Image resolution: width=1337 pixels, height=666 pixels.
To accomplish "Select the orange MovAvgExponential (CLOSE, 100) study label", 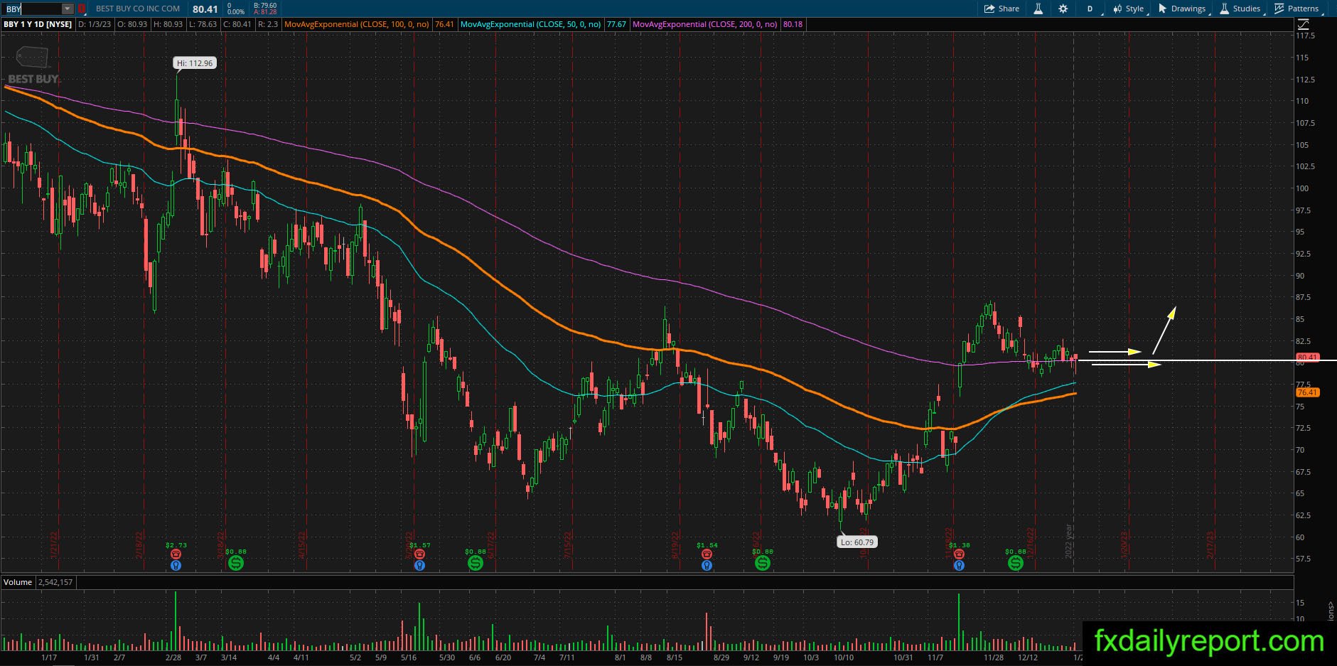I will tap(356, 24).
